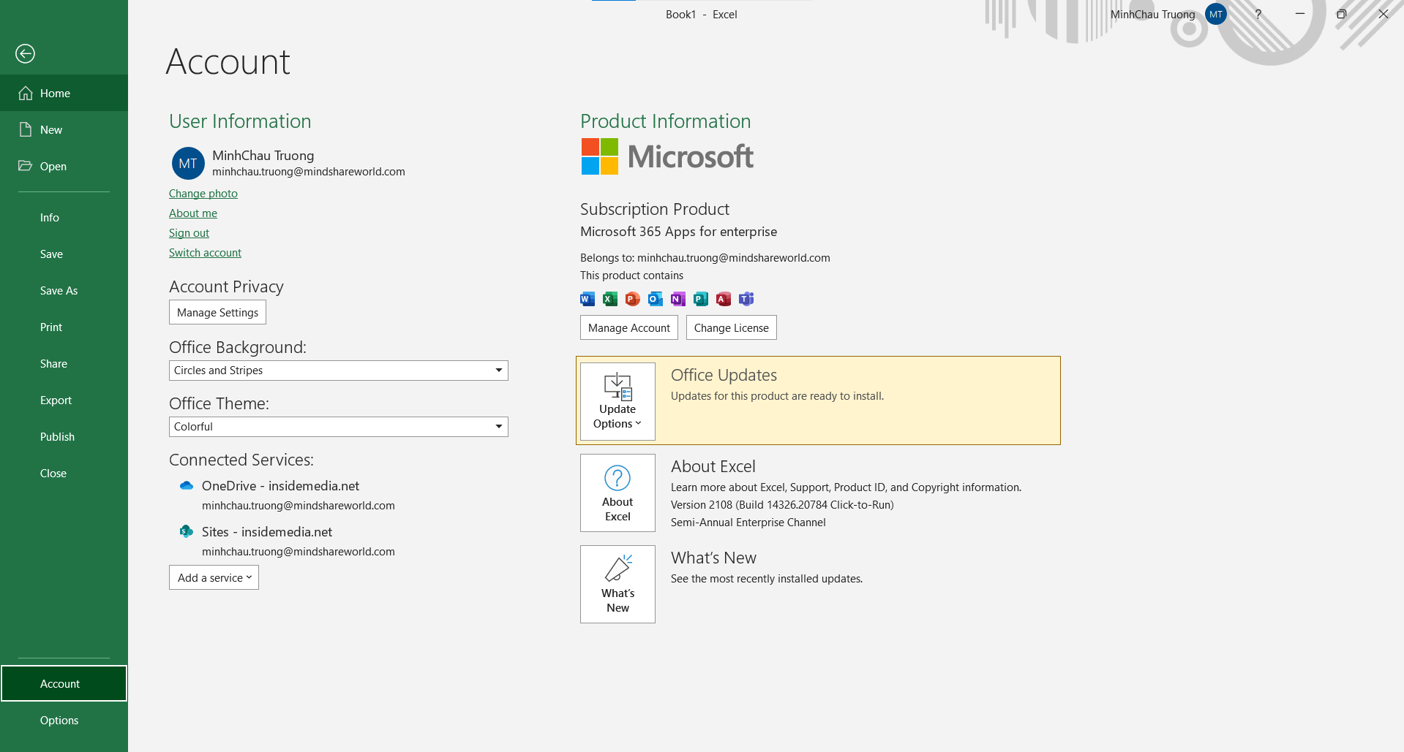The width and height of the screenshot is (1404, 752).
Task: Restore down the Excel window
Action: (x=1341, y=14)
